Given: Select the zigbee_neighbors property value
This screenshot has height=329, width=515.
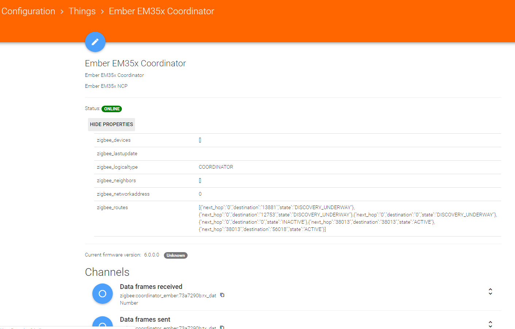Looking at the screenshot, I should click(200, 181).
